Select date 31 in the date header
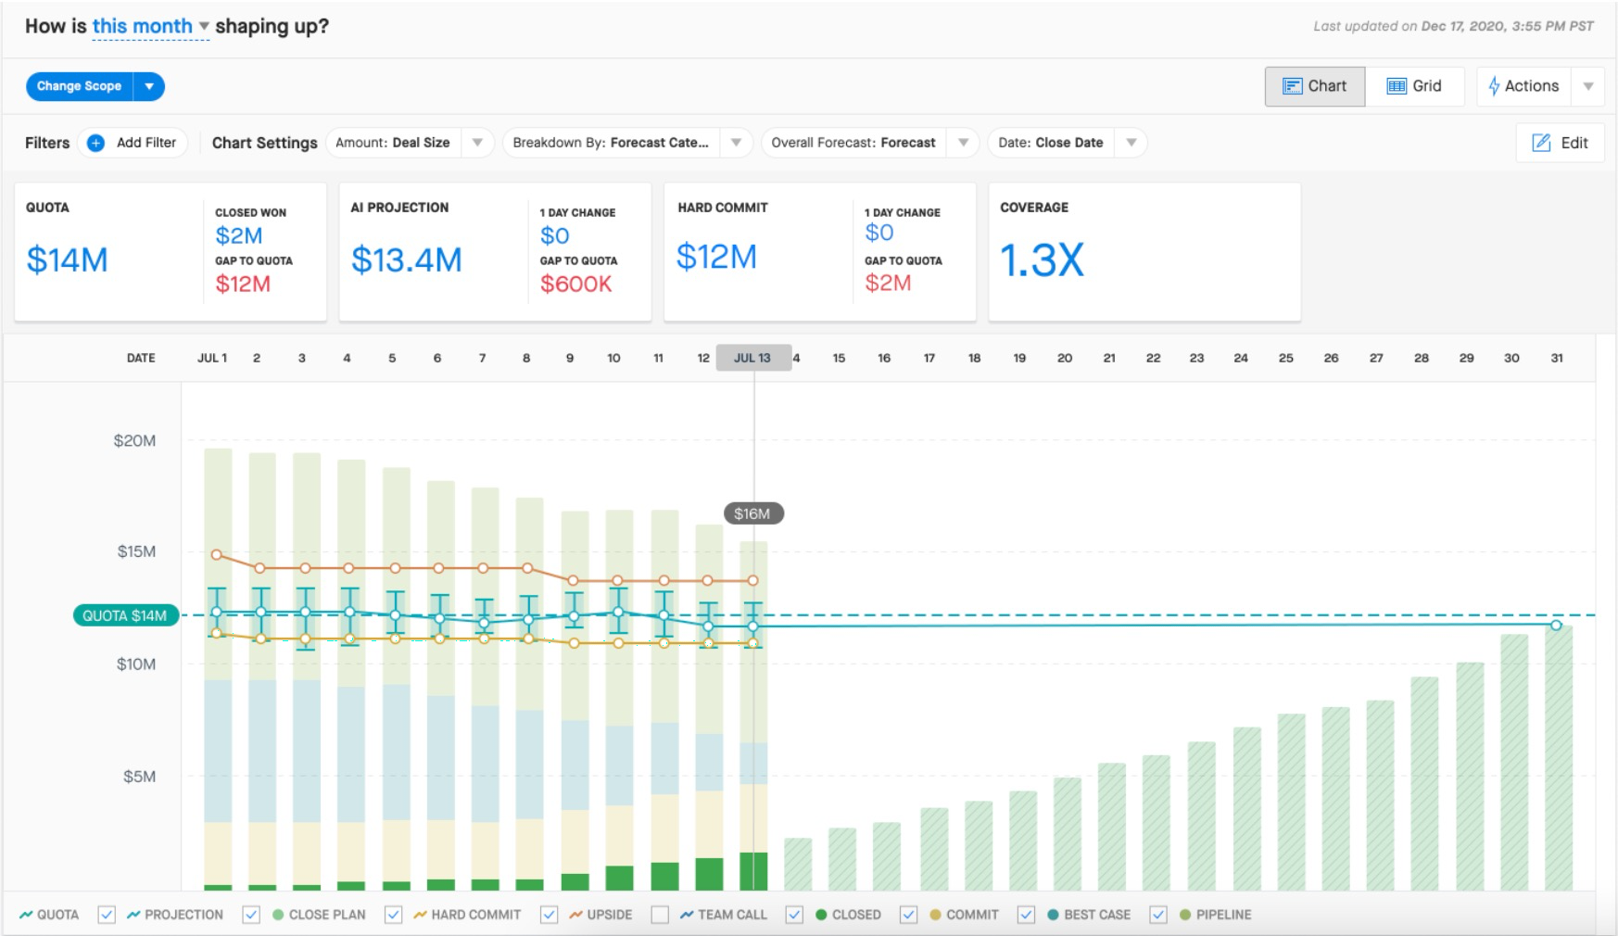Image resolution: width=1618 pixels, height=936 pixels. (x=1557, y=358)
